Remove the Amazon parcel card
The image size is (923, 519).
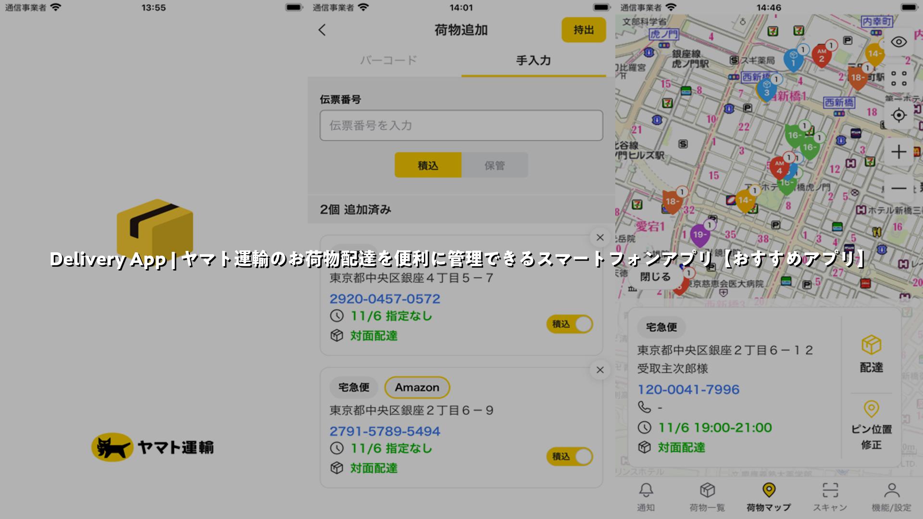click(x=600, y=370)
